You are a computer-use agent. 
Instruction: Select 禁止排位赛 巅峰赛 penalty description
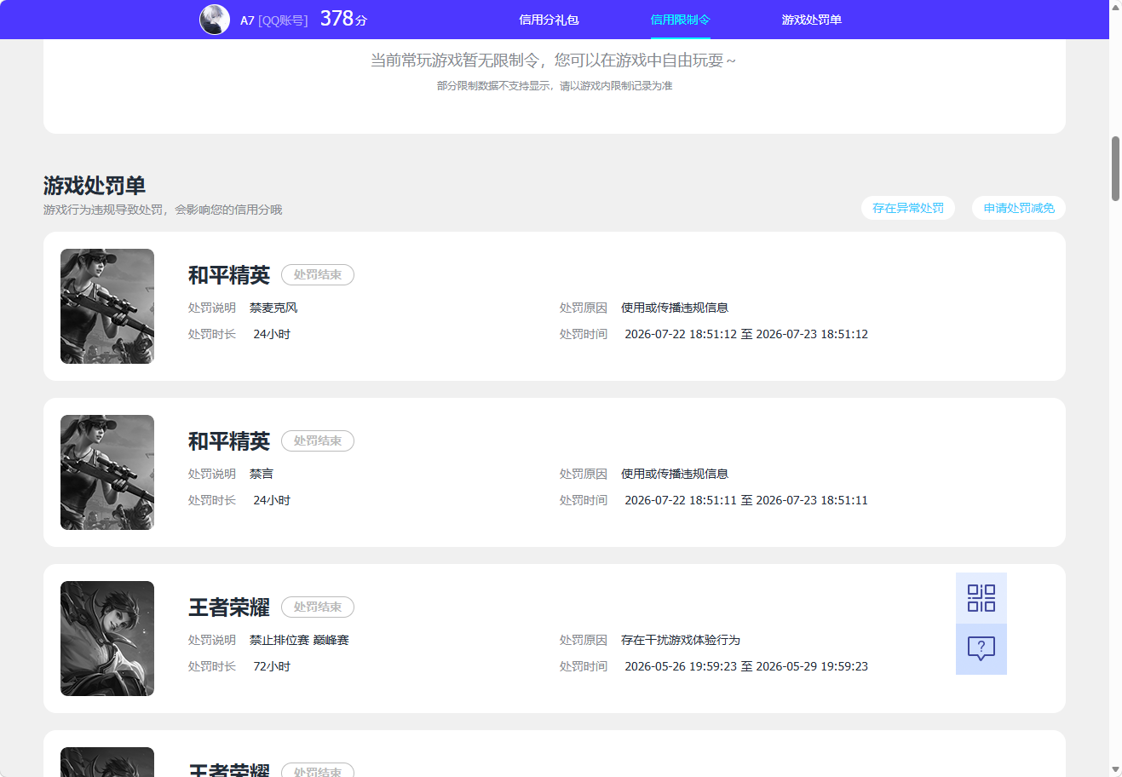click(x=299, y=640)
